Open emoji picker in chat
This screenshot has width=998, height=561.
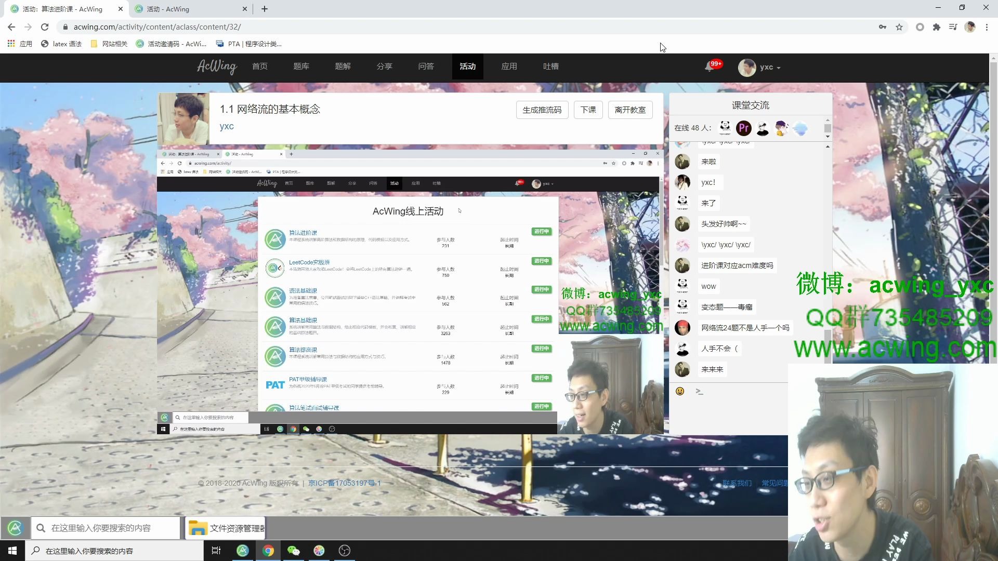click(680, 391)
